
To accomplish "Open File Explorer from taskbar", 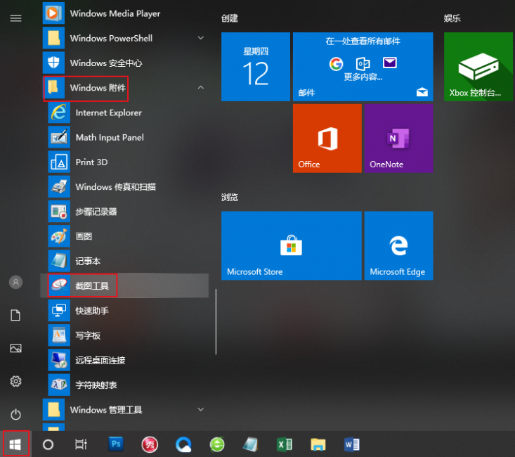I will pos(318,444).
